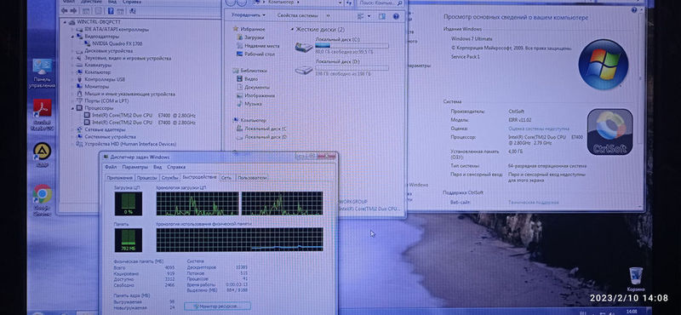
Task: Collapse the Processors tree node
Action: click(74, 108)
